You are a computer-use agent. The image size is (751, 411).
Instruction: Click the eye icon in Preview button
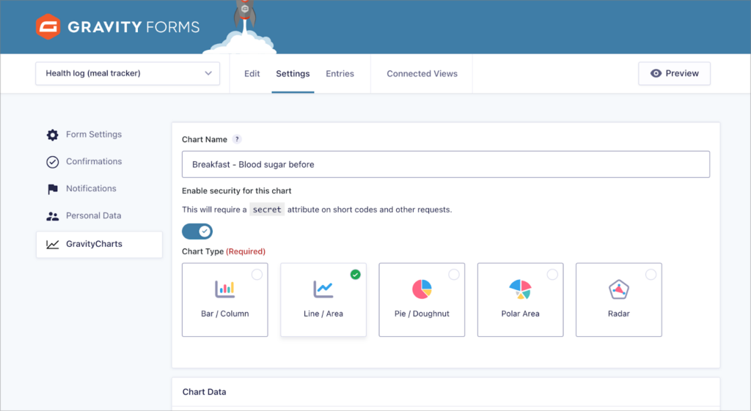pos(656,73)
